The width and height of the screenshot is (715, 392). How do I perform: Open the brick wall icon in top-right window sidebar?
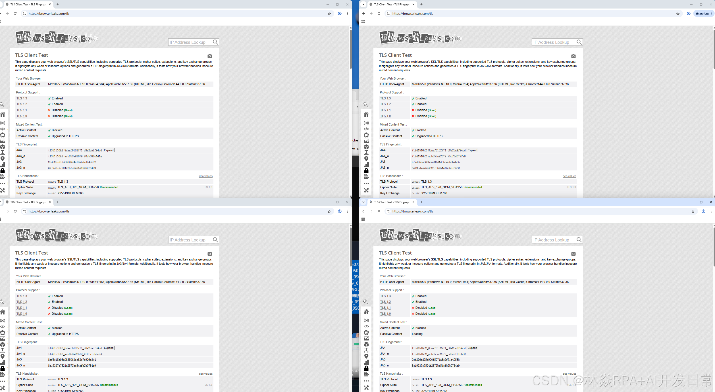pyautogui.click(x=366, y=177)
